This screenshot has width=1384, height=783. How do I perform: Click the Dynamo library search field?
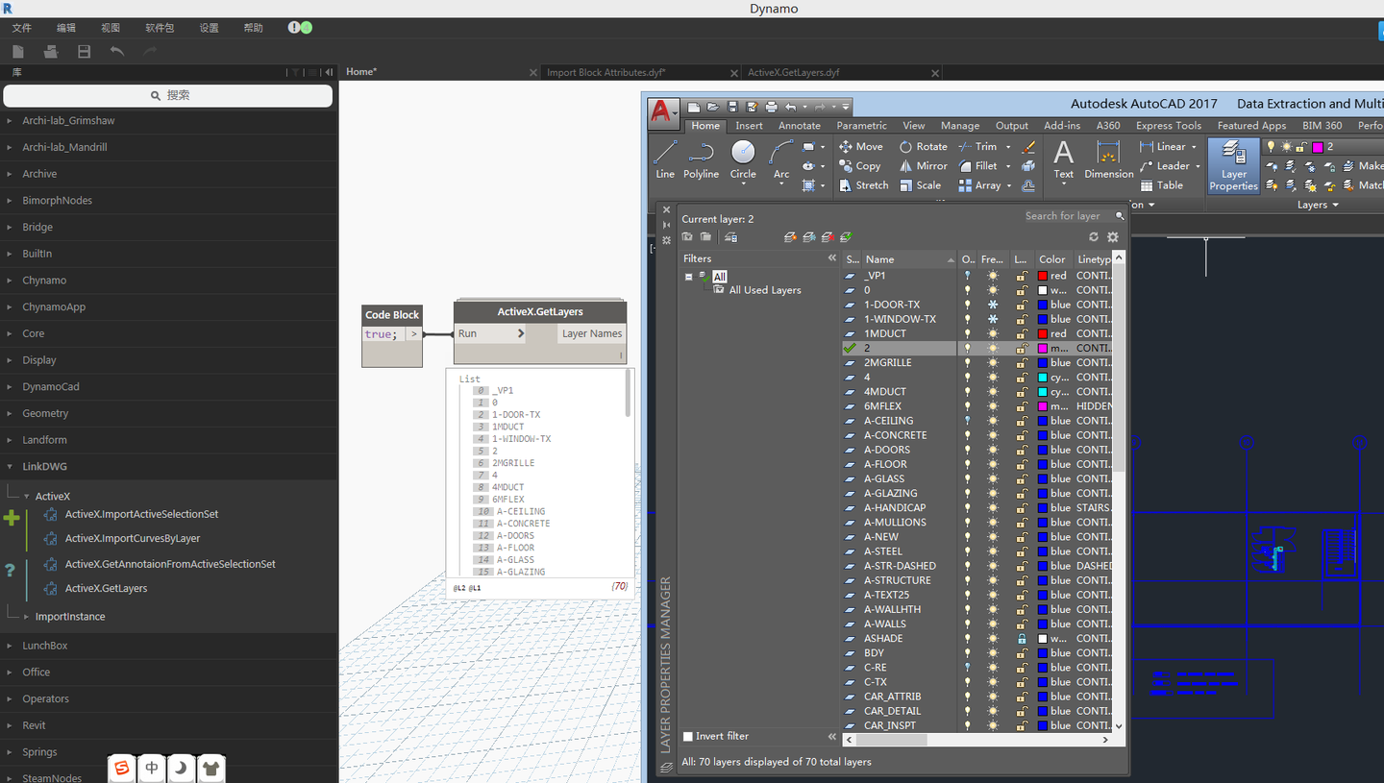[168, 95]
